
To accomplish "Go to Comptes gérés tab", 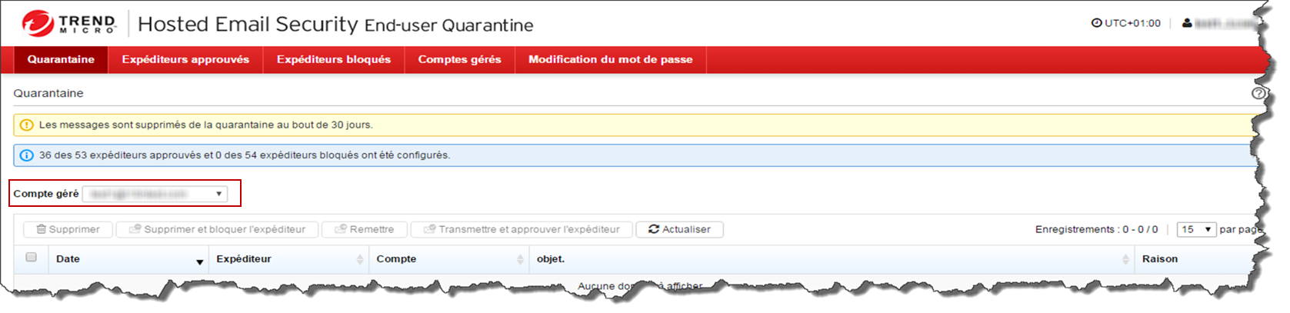I will pos(459,59).
